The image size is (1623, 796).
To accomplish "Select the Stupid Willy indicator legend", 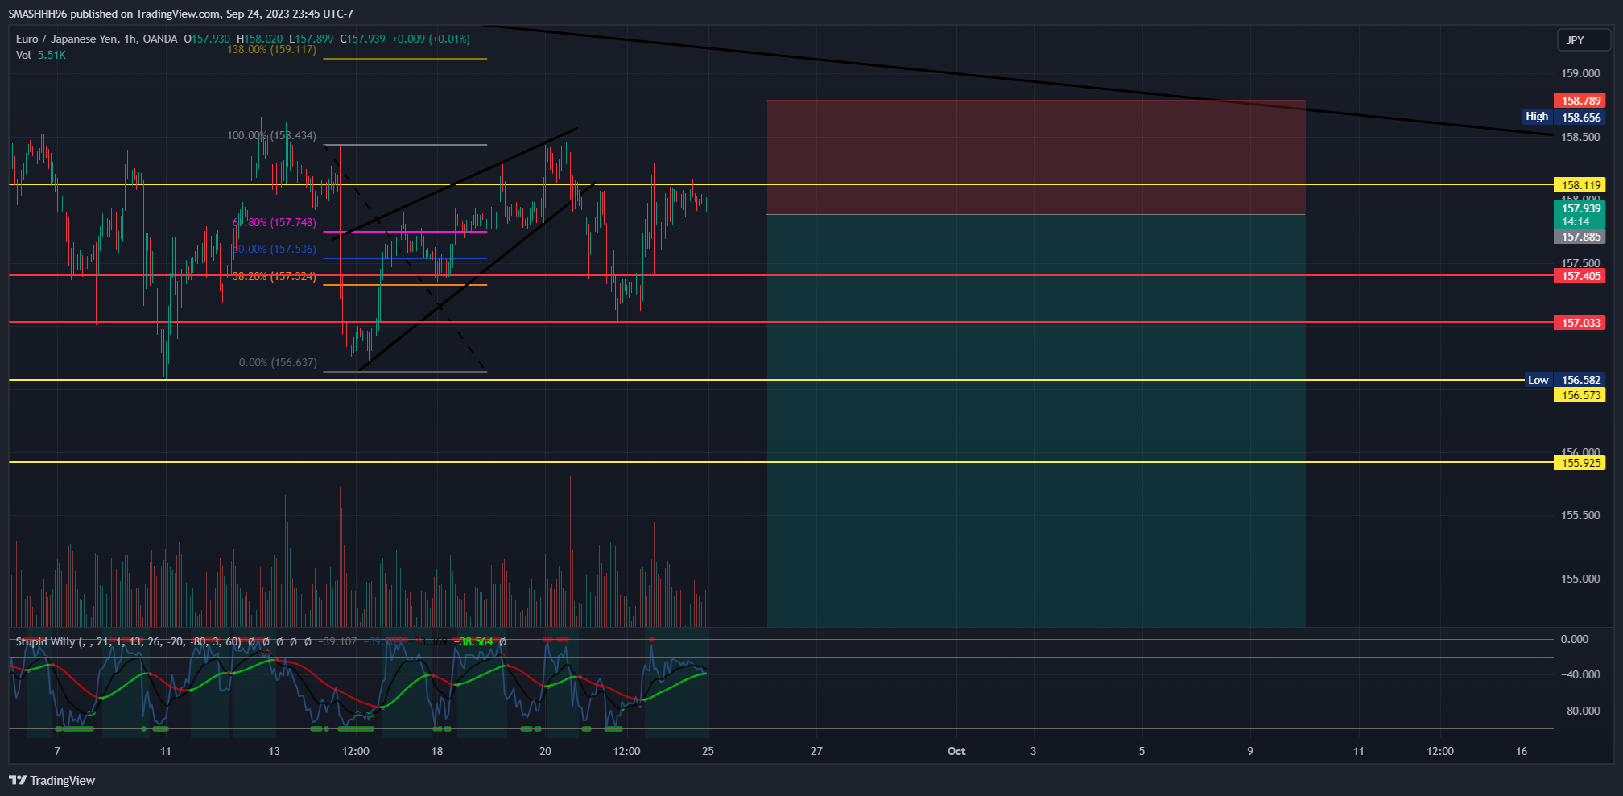I will click(x=129, y=641).
